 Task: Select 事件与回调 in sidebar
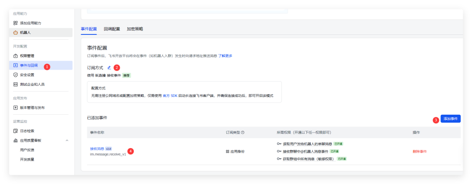[41, 65]
